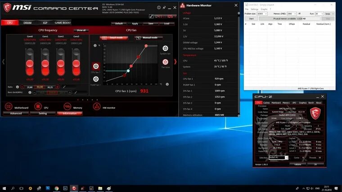
Task: Open the Action Center notification icon
Action: tap(336, 188)
